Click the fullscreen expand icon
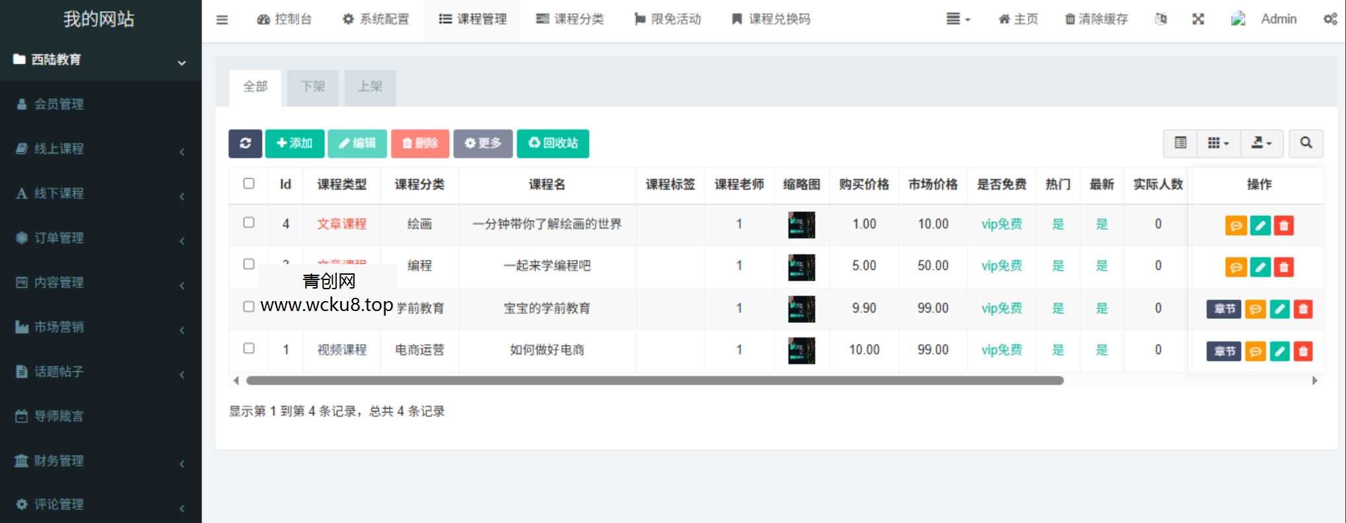Image resolution: width=1346 pixels, height=523 pixels. pos(1198,19)
